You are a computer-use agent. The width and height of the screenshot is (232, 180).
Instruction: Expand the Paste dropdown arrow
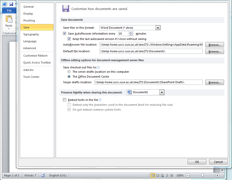tap(9, 29)
